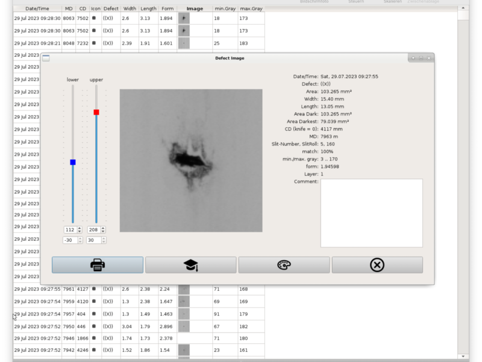Click defect icon in the 09:28:21 row
Screen dimensions: 482x362
(x=93, y=43)
